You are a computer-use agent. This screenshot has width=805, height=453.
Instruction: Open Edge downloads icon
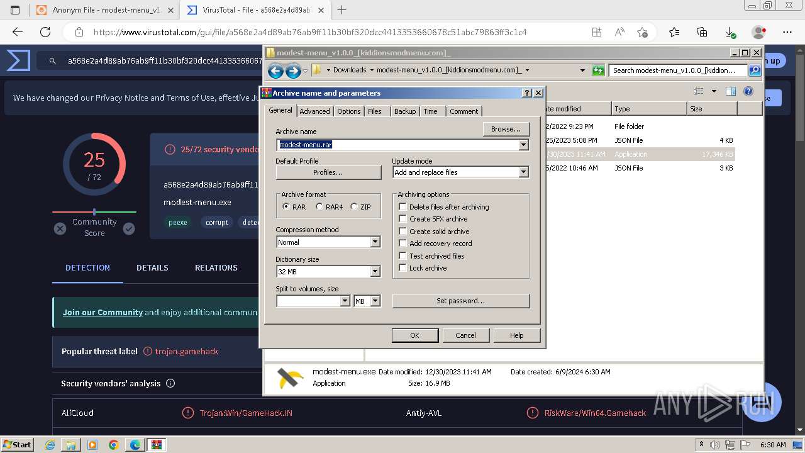pos(730,32)
